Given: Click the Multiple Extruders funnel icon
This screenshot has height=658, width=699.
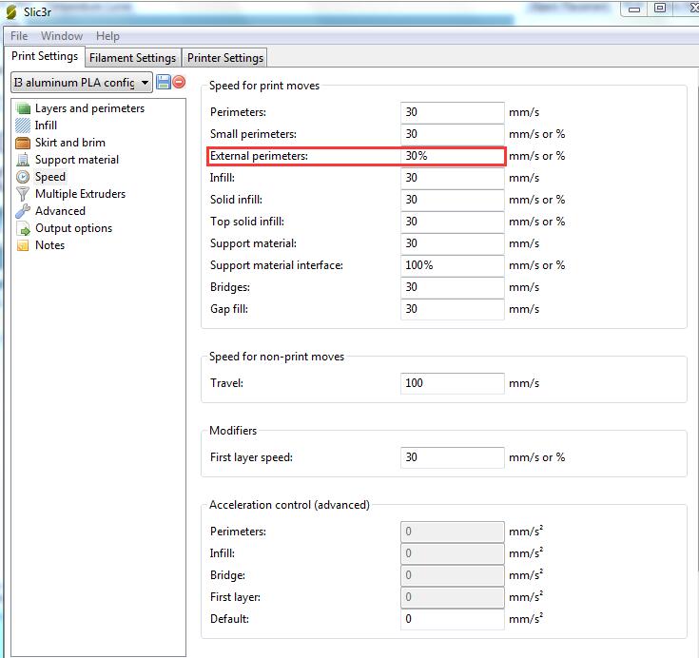Looking at the screenshot, I should click(x=23, y=194).
